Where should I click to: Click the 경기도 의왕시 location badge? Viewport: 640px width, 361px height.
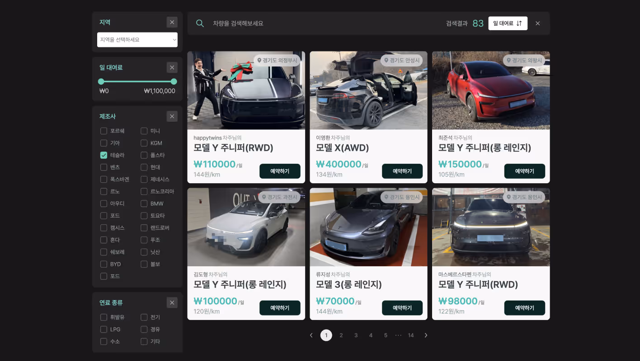click(524, 60)
